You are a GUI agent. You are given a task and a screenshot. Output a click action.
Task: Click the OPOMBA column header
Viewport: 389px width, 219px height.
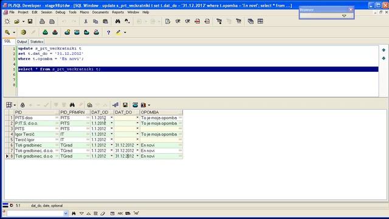pos(161,112)
